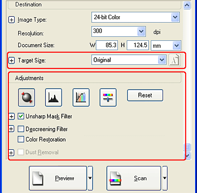Click the target size orientation icon

[174, 60]
